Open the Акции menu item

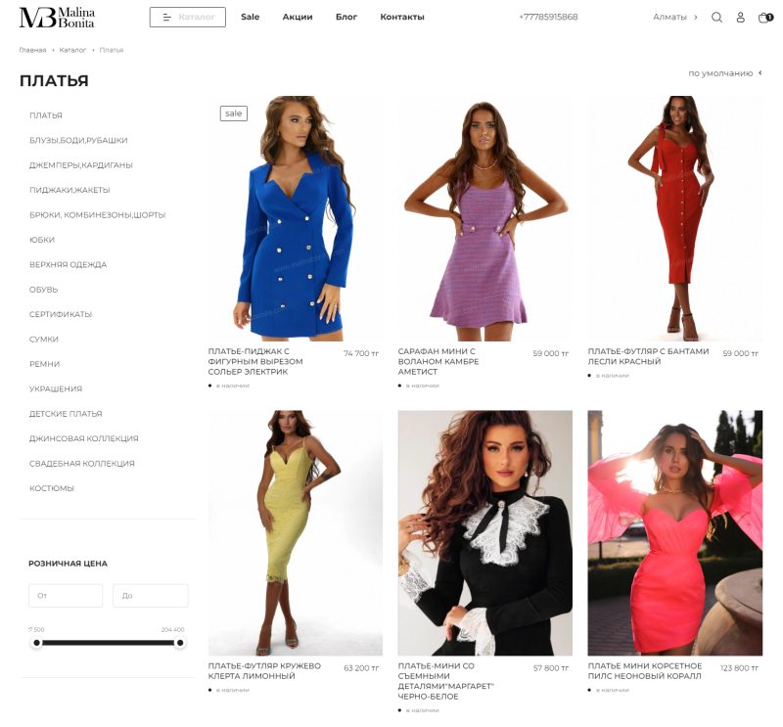[298, 17]
